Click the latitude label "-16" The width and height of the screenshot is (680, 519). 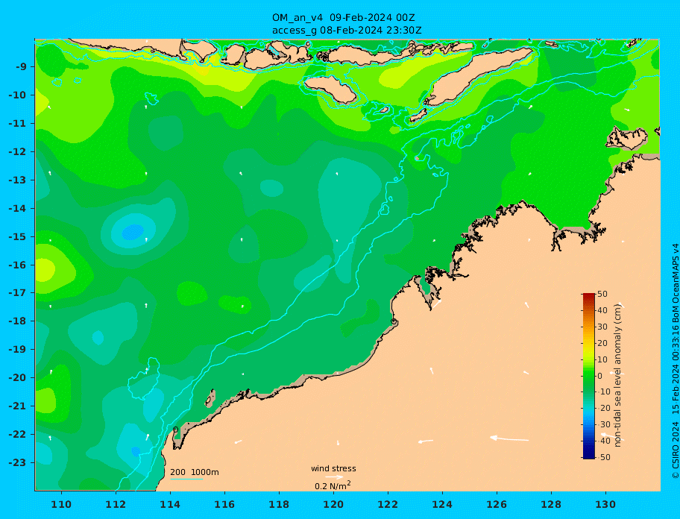tap(17, 265)
